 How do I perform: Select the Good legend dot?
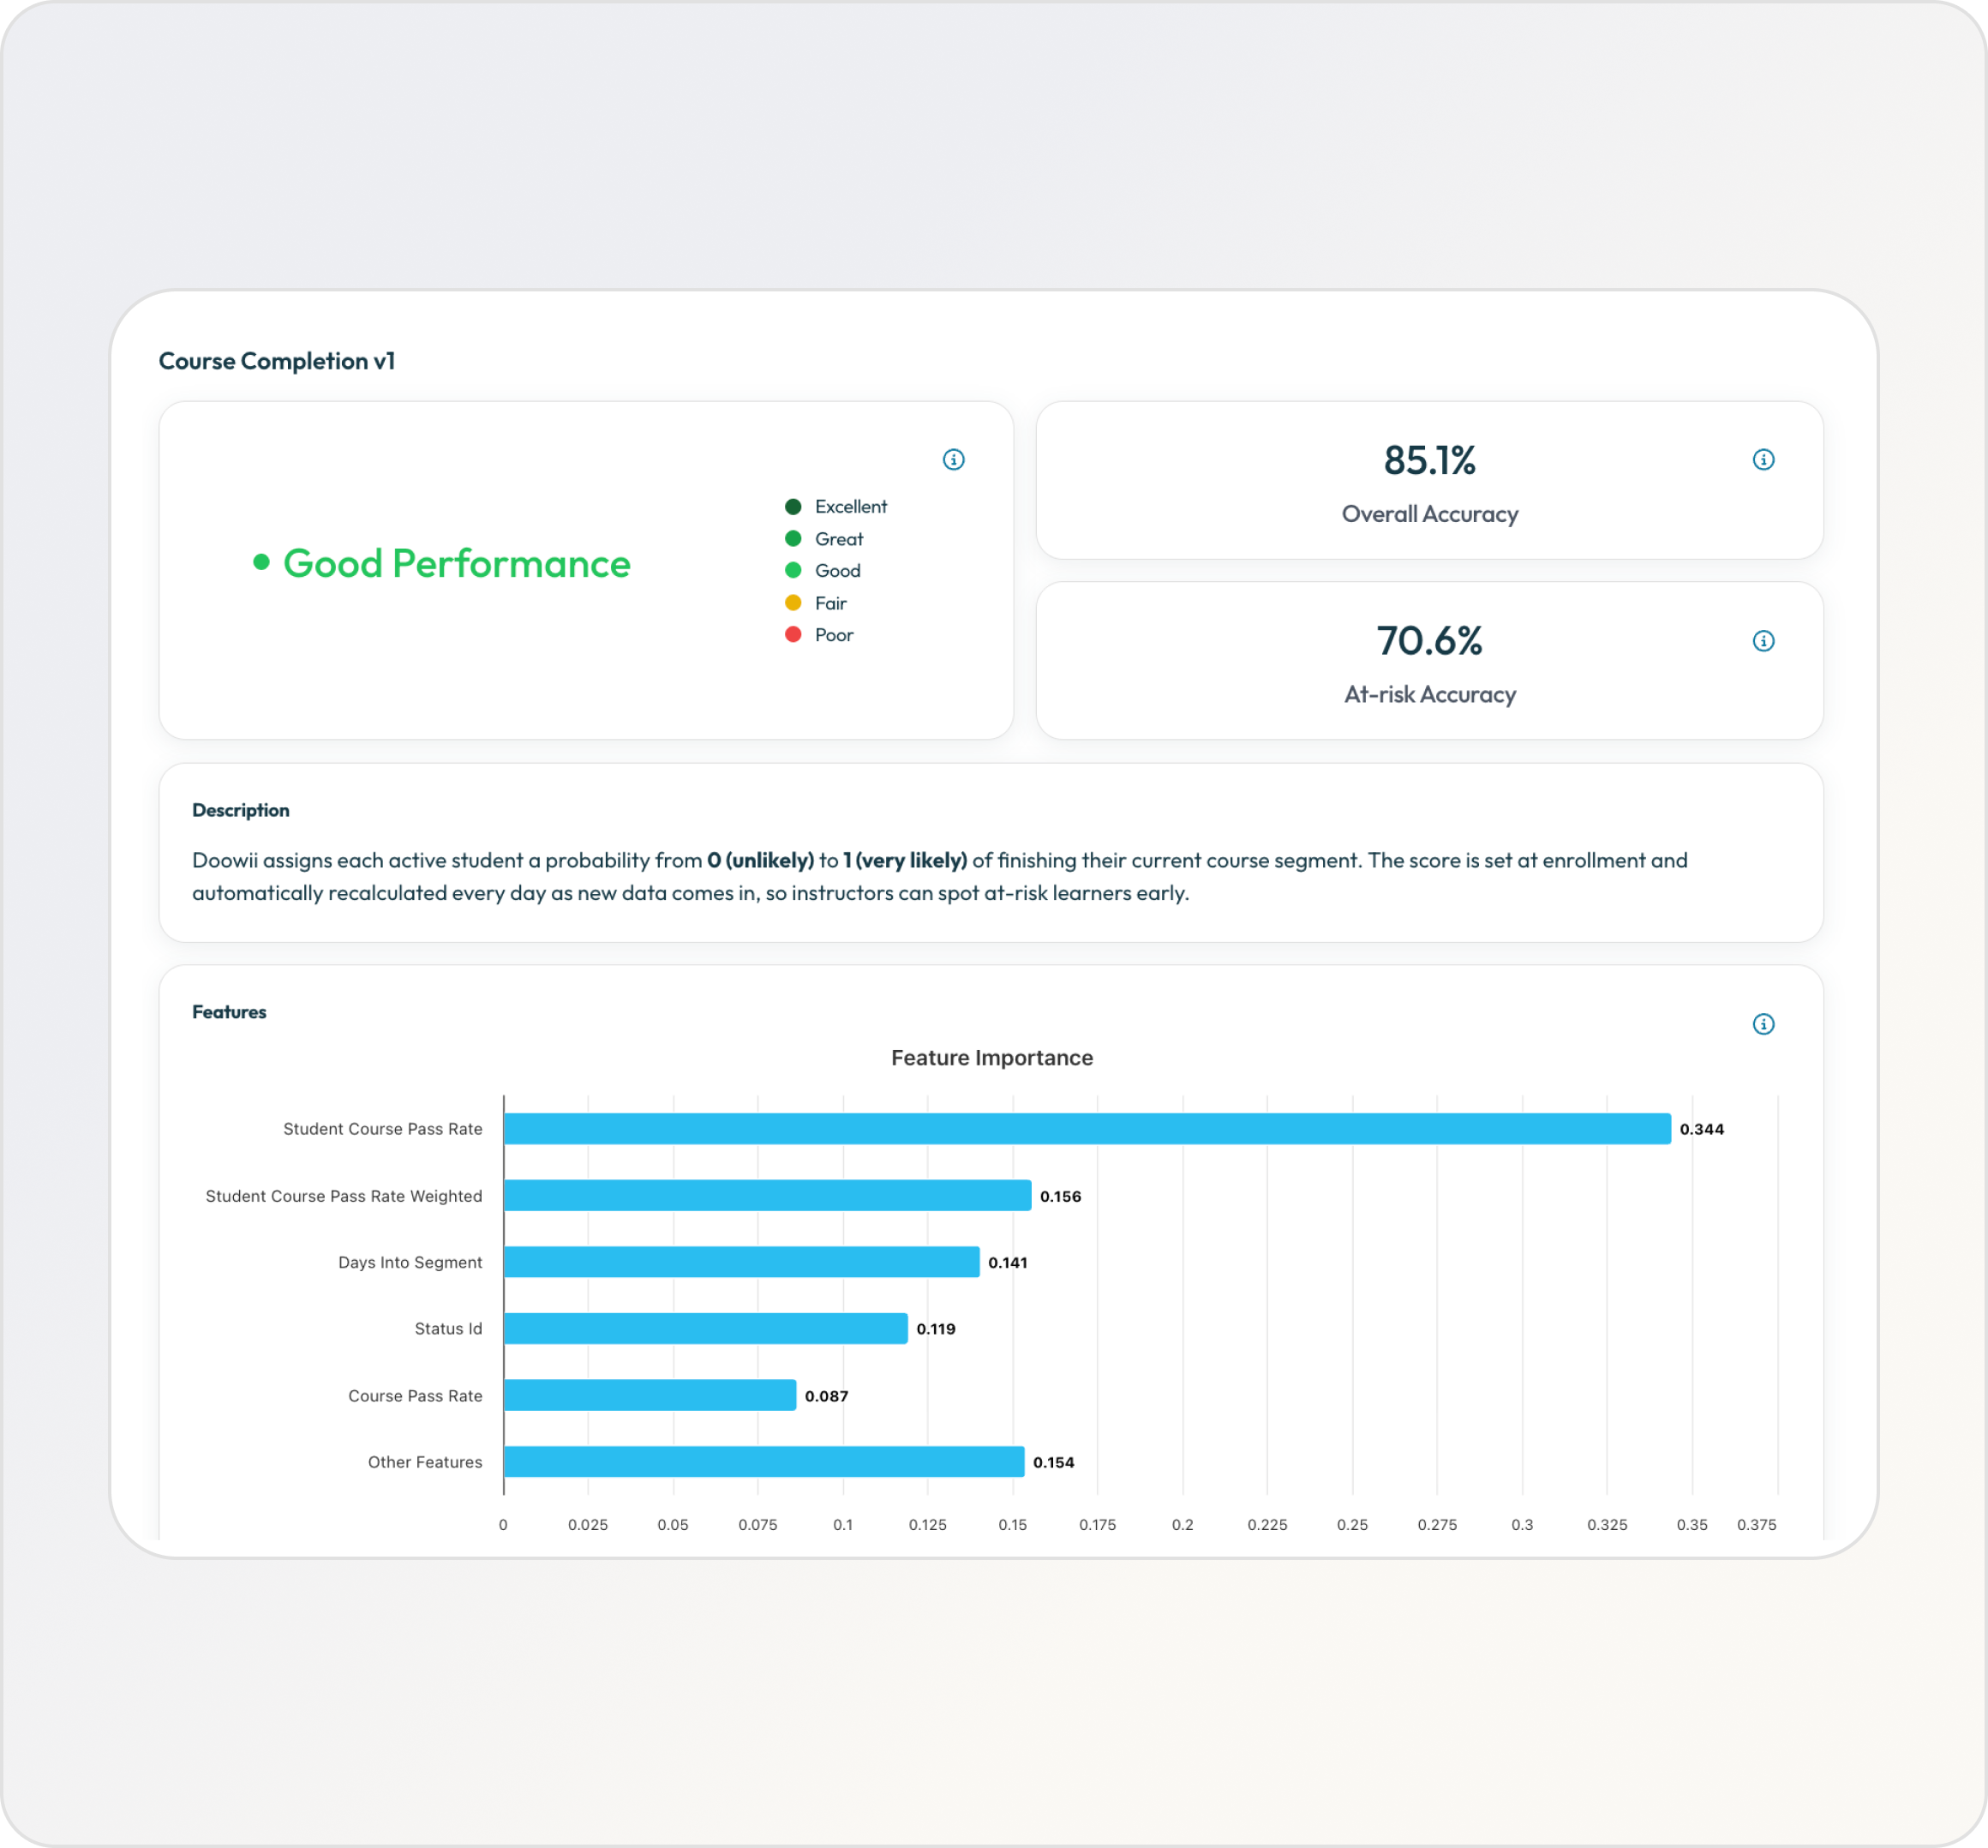[793, 571]
